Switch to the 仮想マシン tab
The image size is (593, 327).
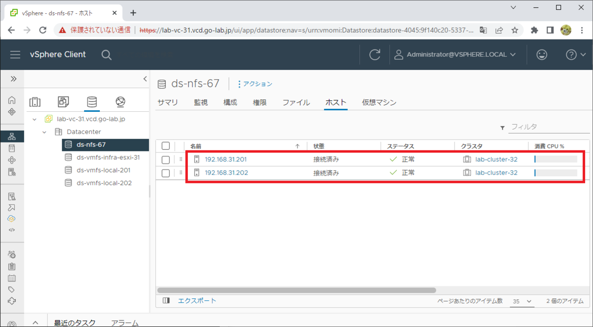379,102
